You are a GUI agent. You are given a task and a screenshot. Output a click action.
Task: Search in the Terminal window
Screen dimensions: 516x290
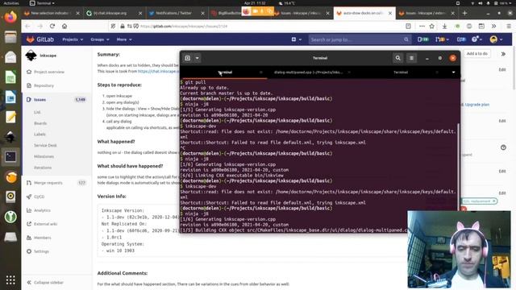pyautogui.click(x=397, y=58)
